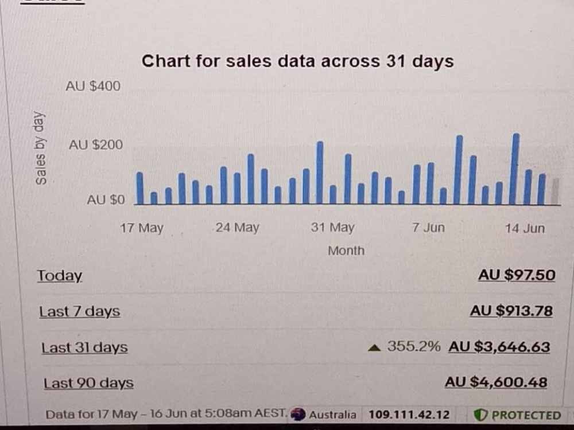Click the first blue bar for 17 May
Viewport: 574px width, 430px height.
pyautogui.click(x=140, y=188)
